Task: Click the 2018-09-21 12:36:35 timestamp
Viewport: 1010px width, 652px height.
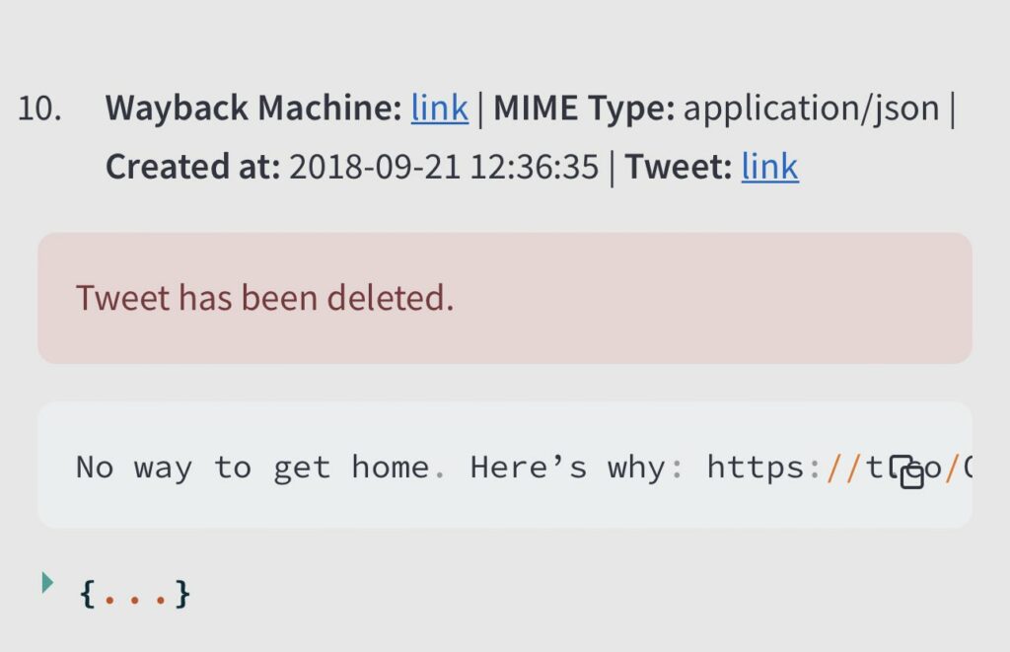Action: click(x=444, y=167)
